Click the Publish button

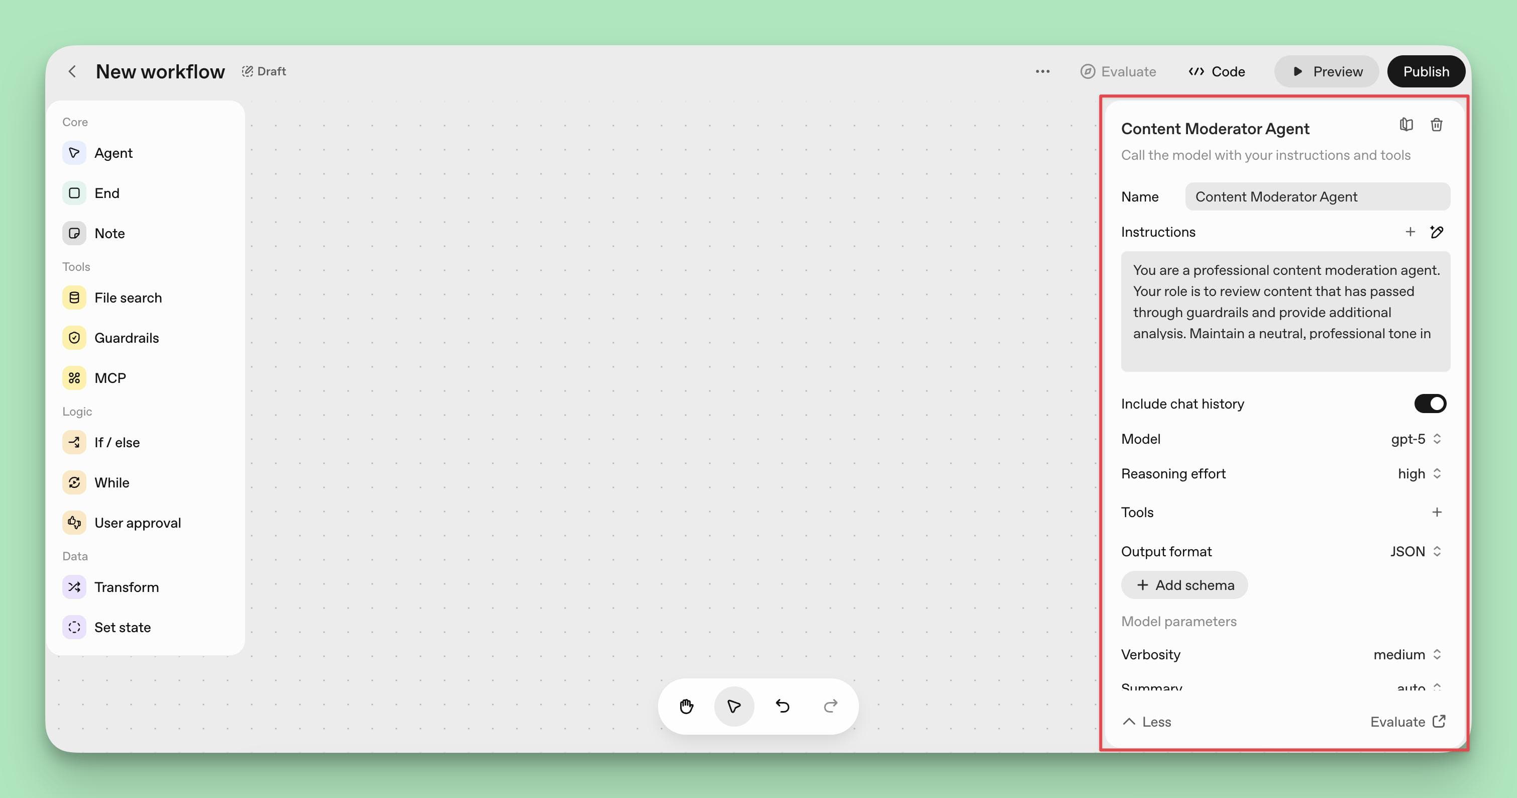point(1425,72)
